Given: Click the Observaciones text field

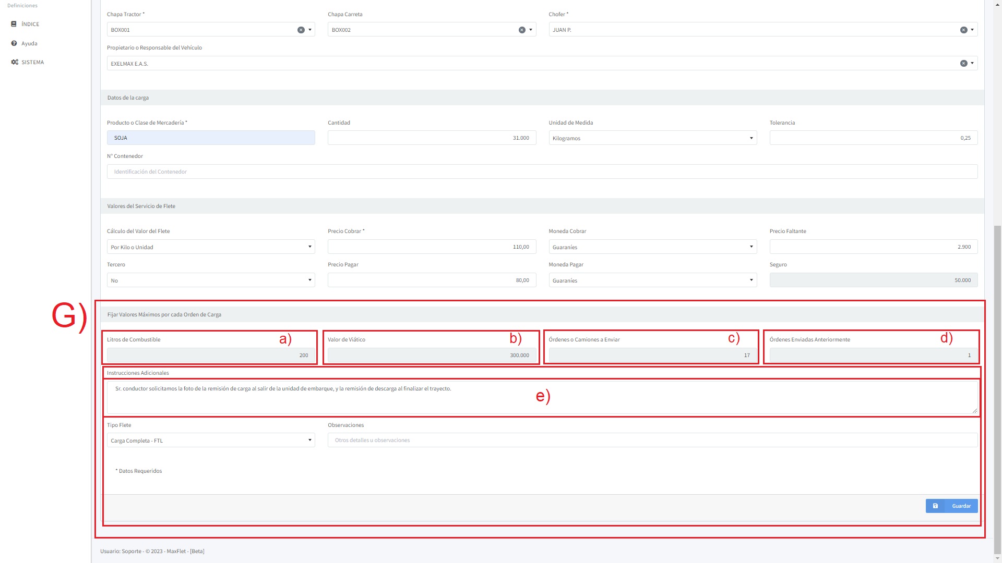Looking at the screenshot, I should tap(652, 440).
